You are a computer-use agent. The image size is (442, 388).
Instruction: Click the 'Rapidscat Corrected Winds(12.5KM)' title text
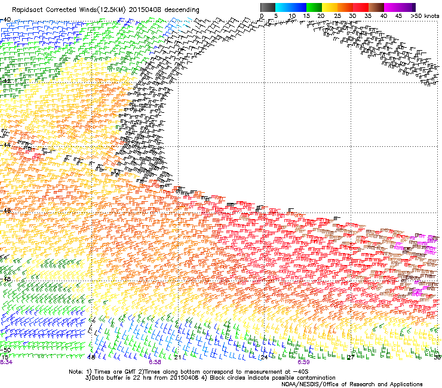(69, 10)
